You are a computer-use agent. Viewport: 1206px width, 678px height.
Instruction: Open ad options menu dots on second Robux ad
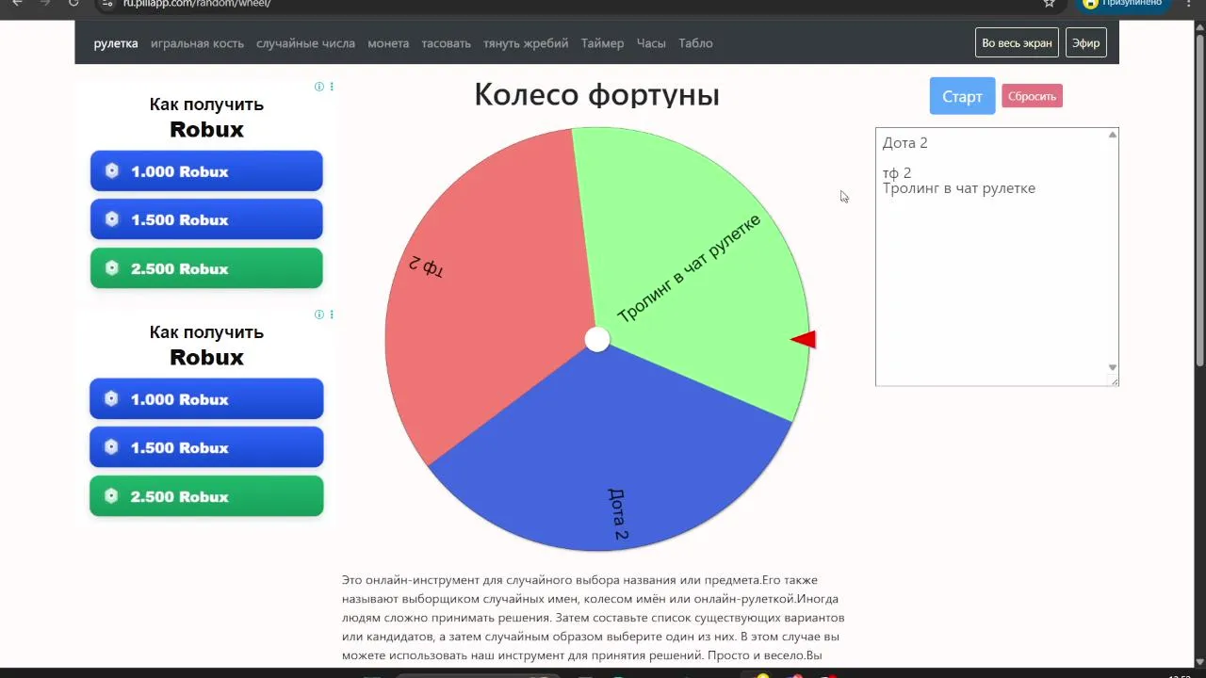(332, 315)
